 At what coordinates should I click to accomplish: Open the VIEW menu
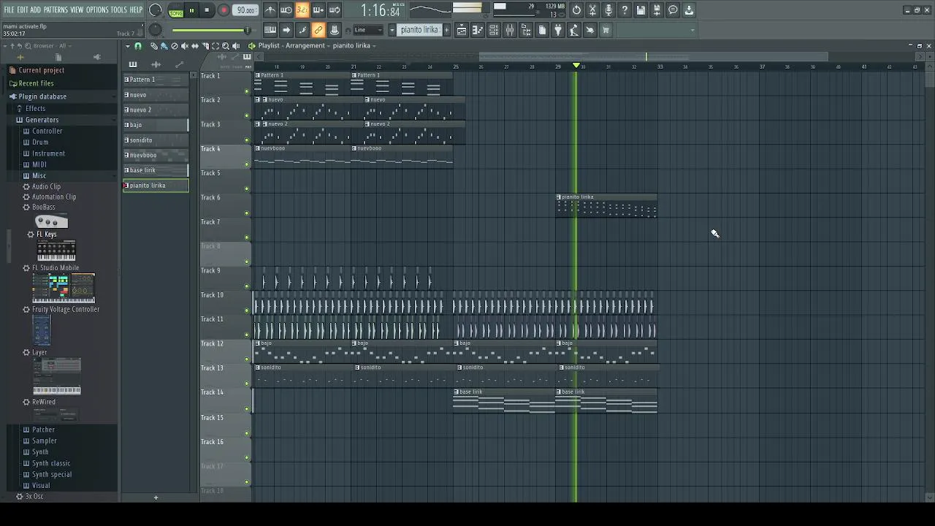[x=77, y=9]
